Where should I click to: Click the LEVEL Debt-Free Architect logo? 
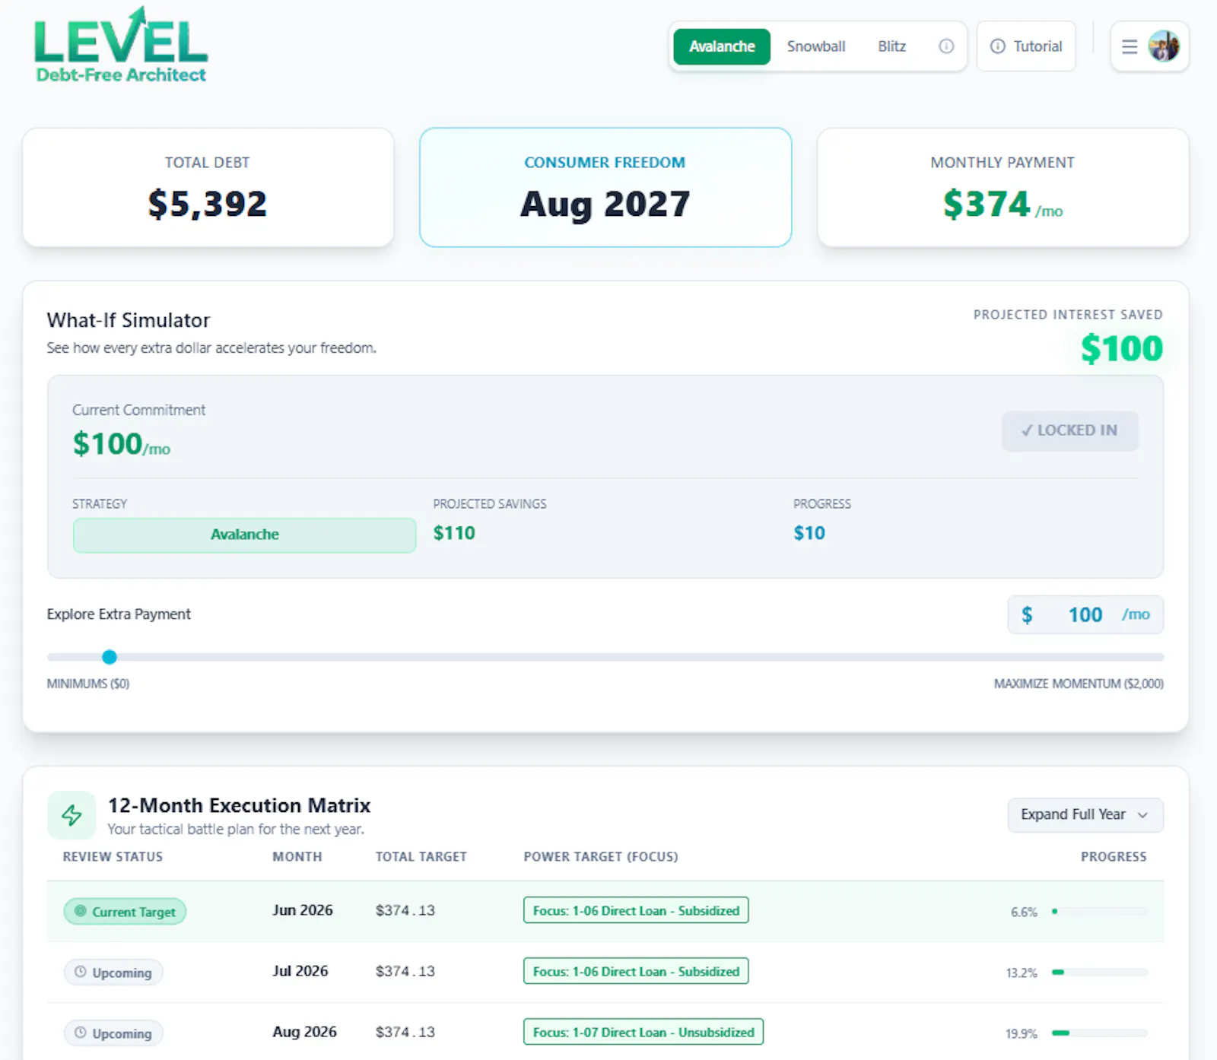coord(121,46)
